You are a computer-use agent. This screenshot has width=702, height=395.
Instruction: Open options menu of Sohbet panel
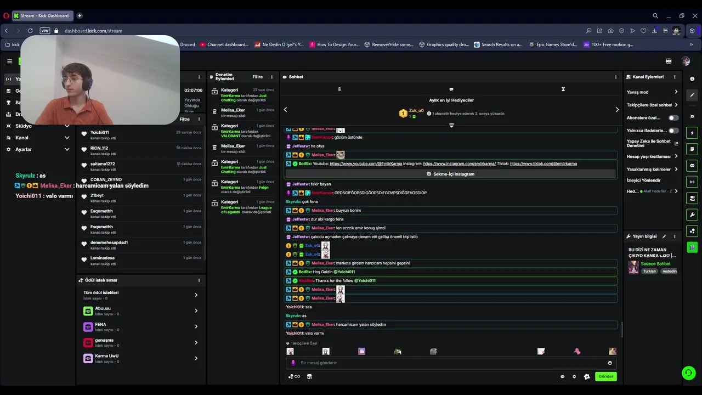coord(616,77)
